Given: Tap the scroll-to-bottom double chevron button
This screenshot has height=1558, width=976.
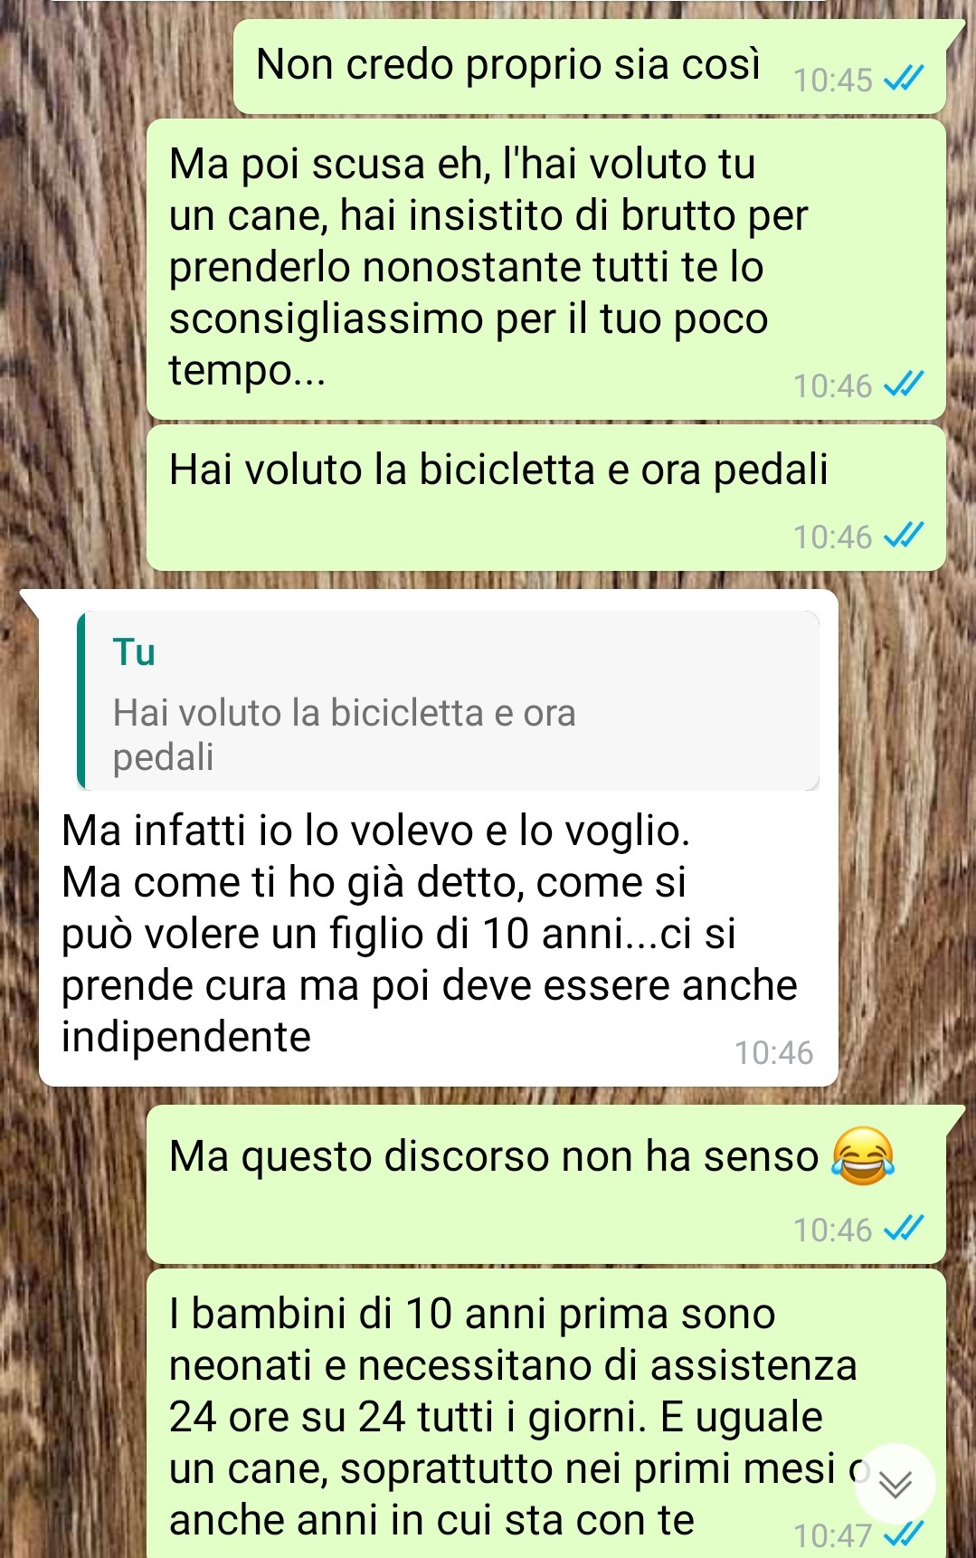Looking at the screenshot, I should point(895,1484).
